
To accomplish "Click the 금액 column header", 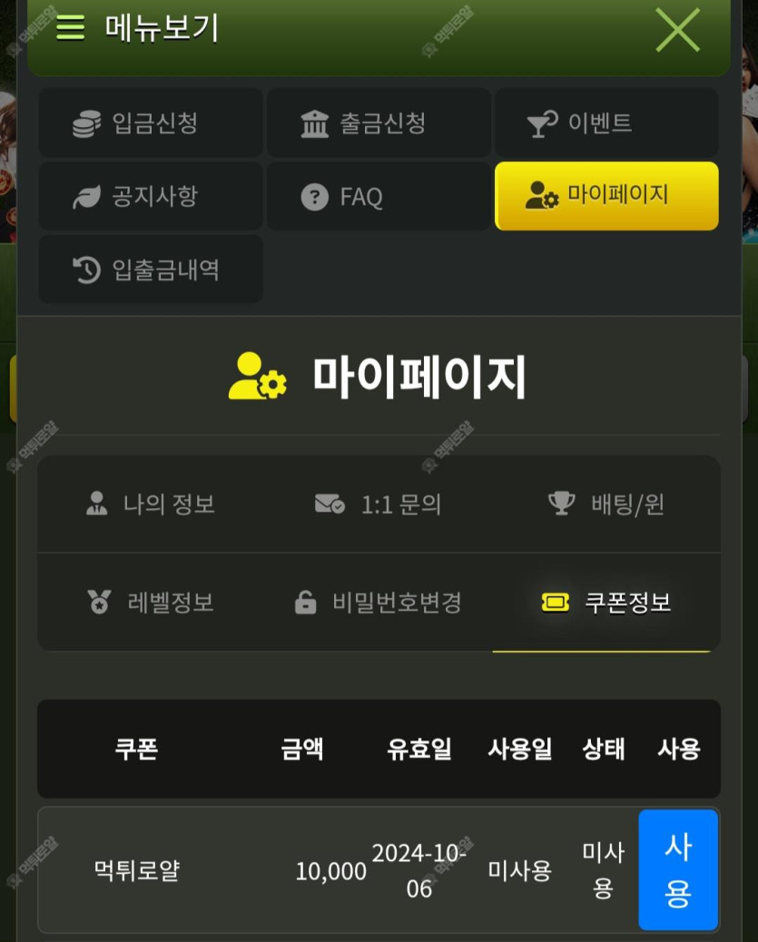I will [x=302, y=750].
